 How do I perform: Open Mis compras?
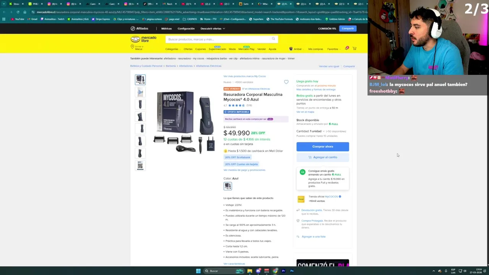(316, 49)
